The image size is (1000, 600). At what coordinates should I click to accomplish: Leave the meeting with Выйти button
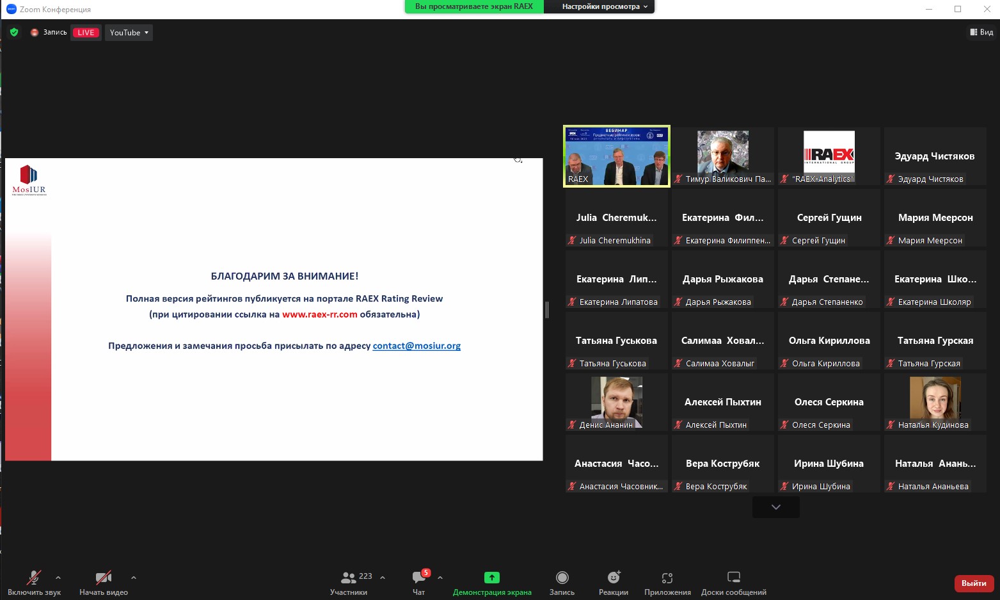pyautogui.click(x=974, y=583)
